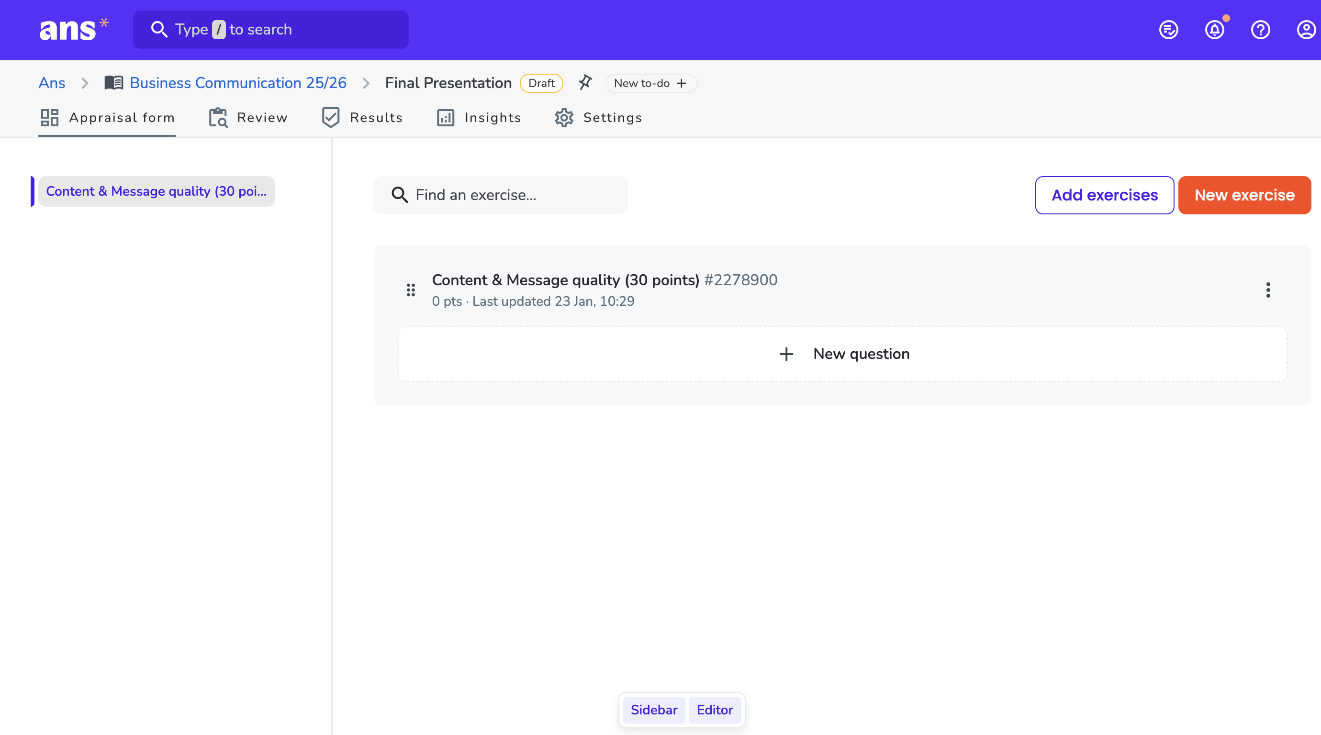Click the course book icon in breadcrumb
Image resolution: width=1321 pixels, height=735 pixels.
coord(114,82)
